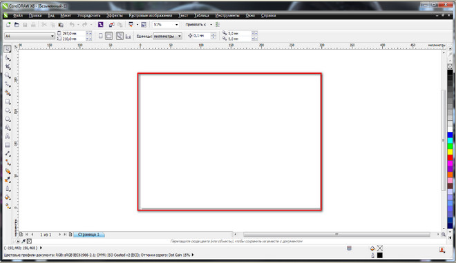Select the Table tool
The width and height of the screenshot is (456, 263).
[x=8, y=145]
